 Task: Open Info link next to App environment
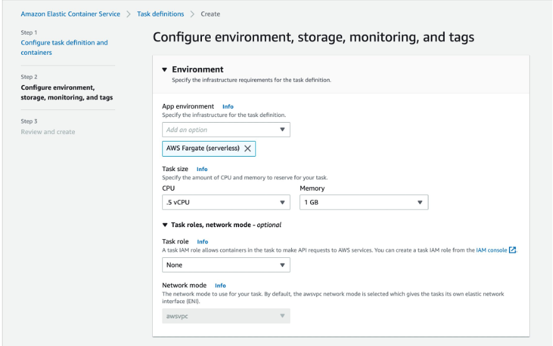(228, 106)
